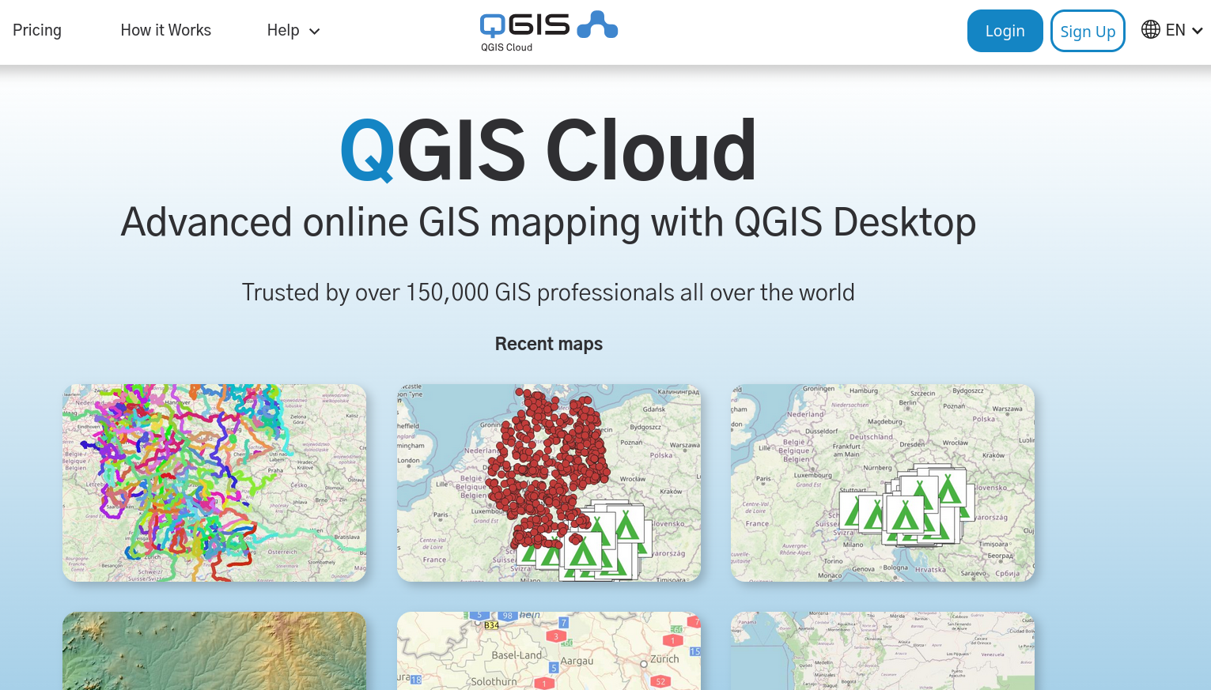The height and width of the screenshot is (690, 1211).
Task: Open the South America map thumbnail
Action: [882, 650]
